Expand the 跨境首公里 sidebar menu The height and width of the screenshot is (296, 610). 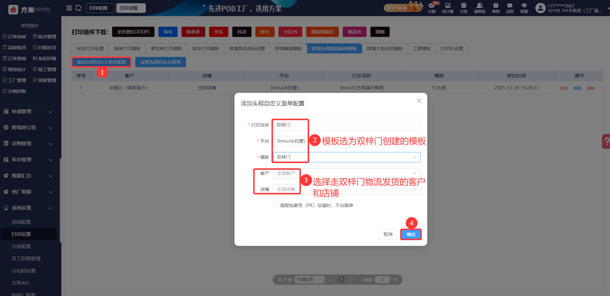(x=28, y=128)
